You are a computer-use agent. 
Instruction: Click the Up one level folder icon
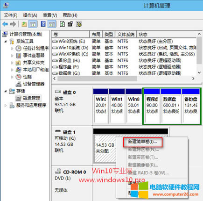pos(24,24)
